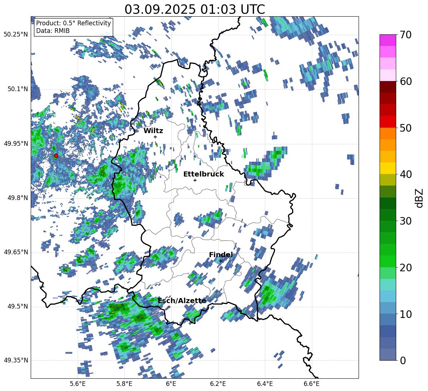
Task: Click the Findel station label
Action: 221,255
